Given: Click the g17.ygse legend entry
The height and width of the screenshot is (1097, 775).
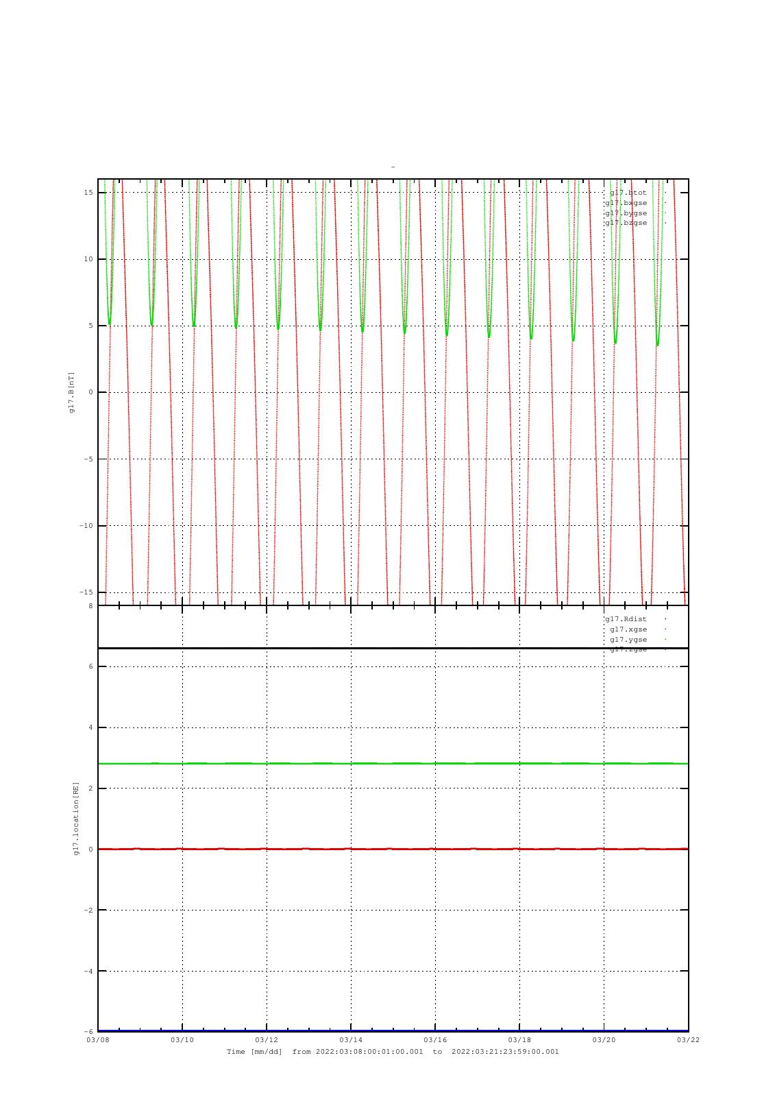Looking at the screenshot, I should coord(628,640).
